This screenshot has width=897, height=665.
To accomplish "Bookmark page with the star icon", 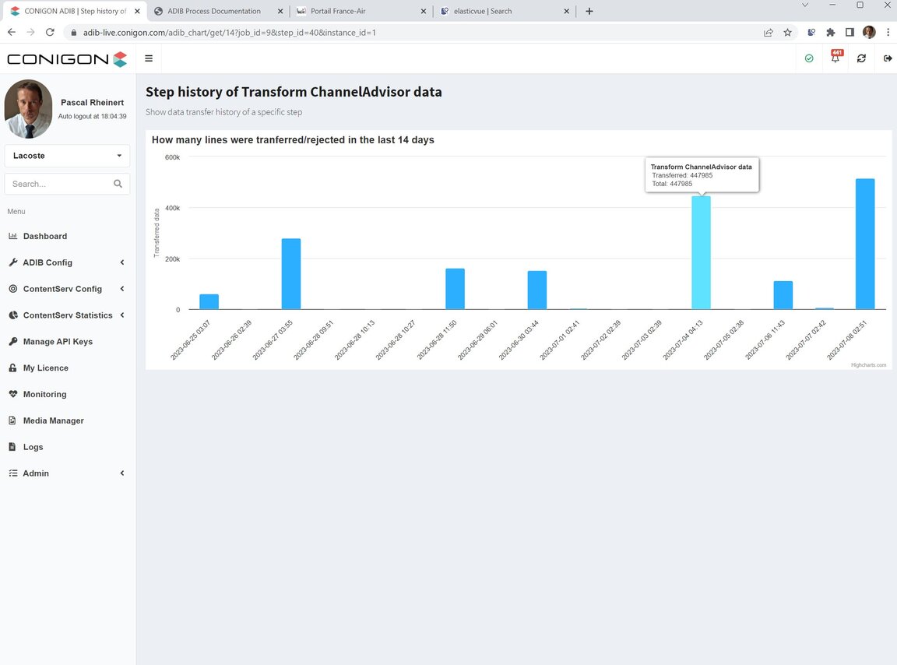I will point(788,33).
